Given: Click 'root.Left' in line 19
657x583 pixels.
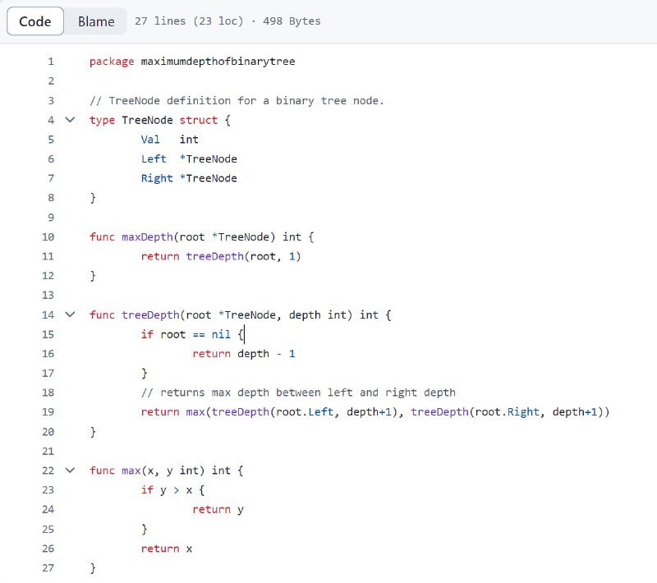Looking at the screenshot, I should [305, 412].
